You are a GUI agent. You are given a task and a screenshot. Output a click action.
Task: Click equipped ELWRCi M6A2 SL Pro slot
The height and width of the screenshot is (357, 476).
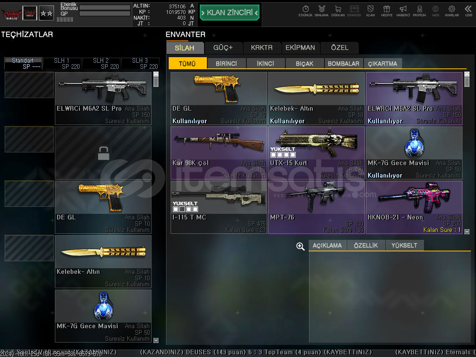coord(103,99)
